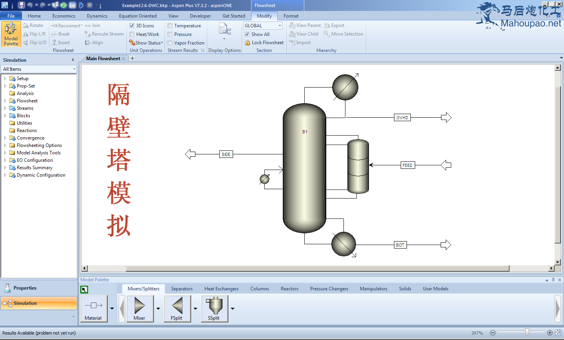Viewport: 564px width, 340px height.
Task: Switch to the Home ribbon tab
Action: [34, 16]
